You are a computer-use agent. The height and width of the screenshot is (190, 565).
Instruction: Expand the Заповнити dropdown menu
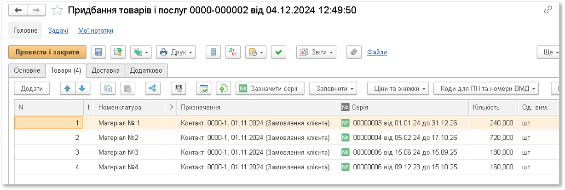(334, 89)
